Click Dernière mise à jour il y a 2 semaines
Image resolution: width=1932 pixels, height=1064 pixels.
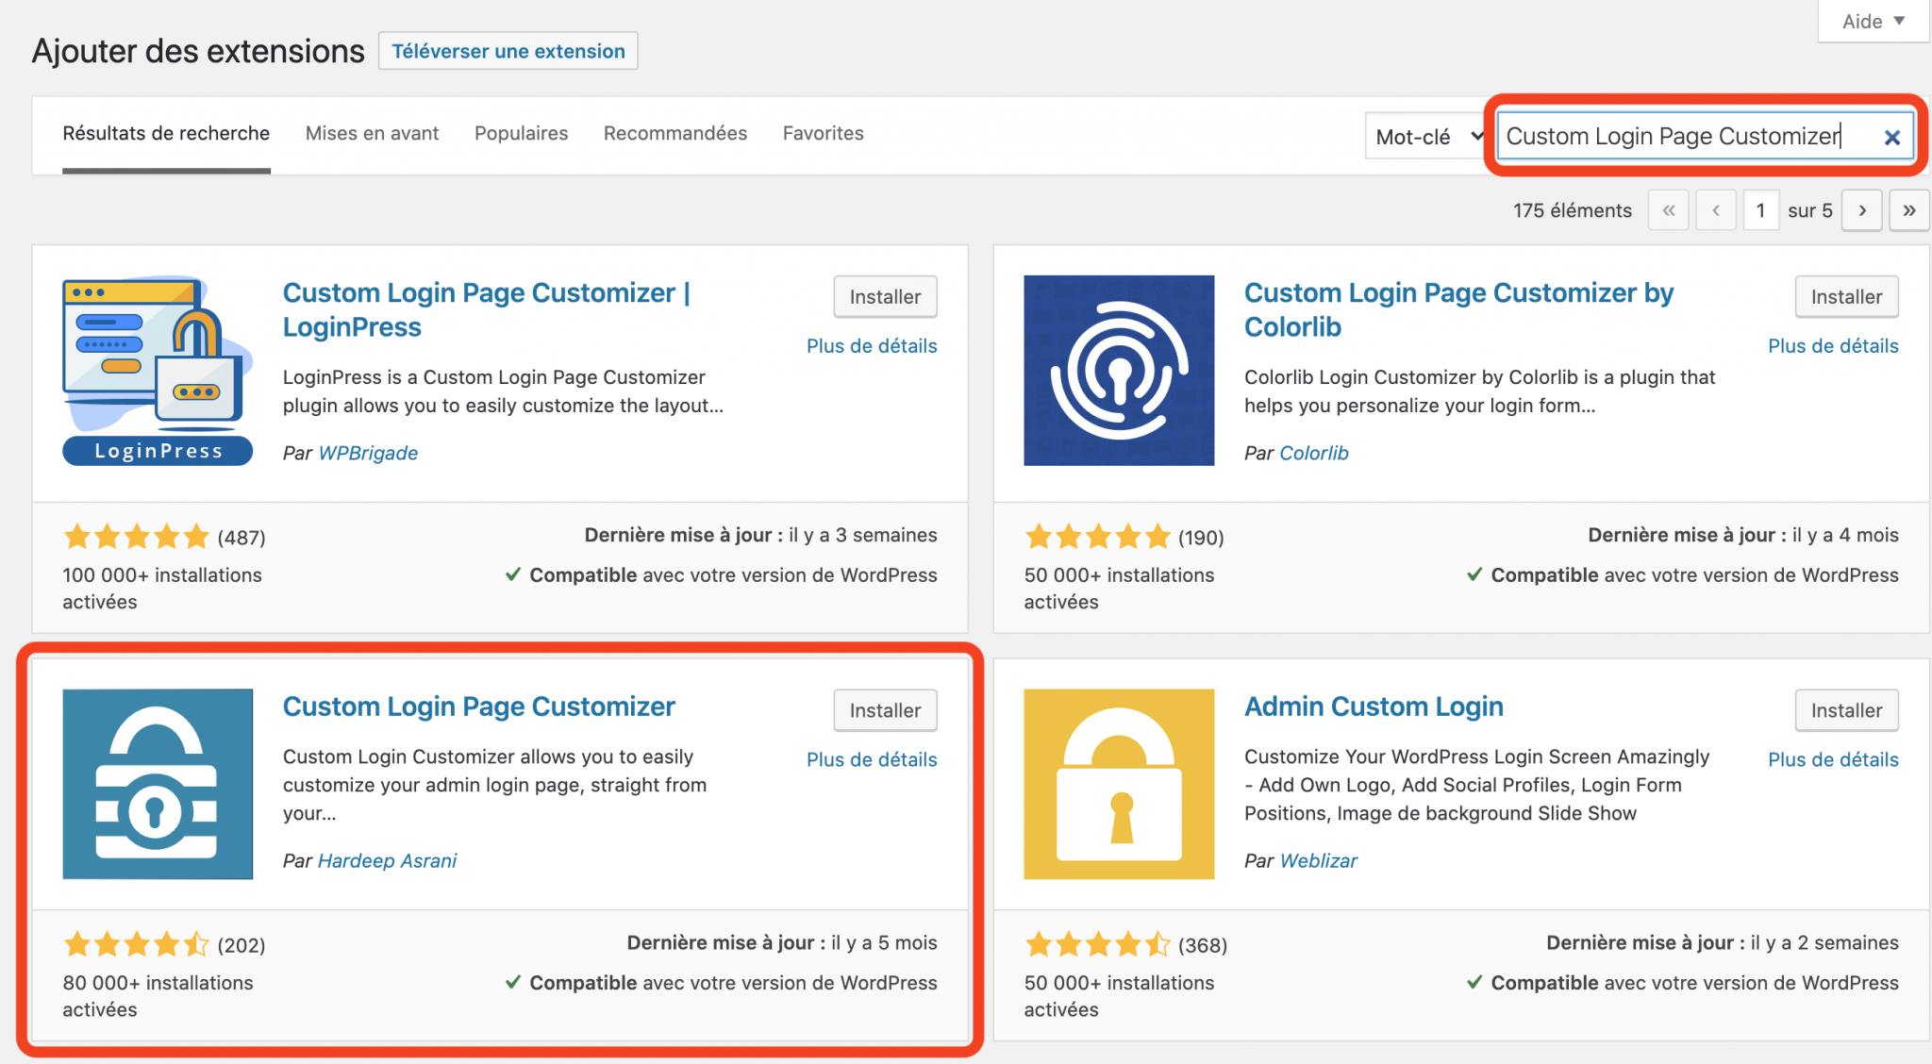click(x=1723, y=942)
